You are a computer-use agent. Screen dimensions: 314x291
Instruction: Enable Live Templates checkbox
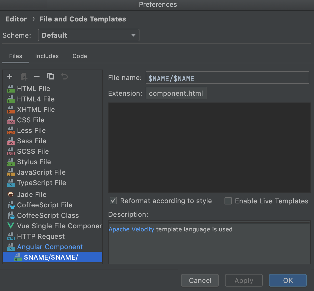click(x=228, y=201)
